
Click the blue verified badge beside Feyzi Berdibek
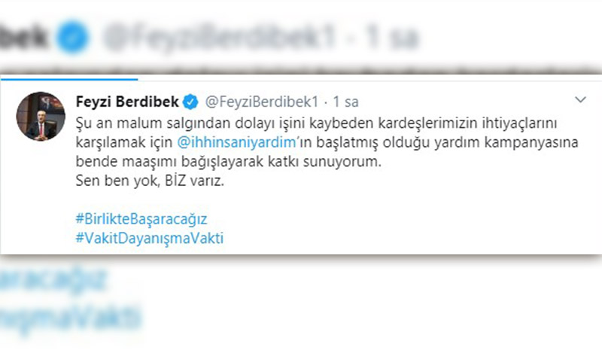190,102
